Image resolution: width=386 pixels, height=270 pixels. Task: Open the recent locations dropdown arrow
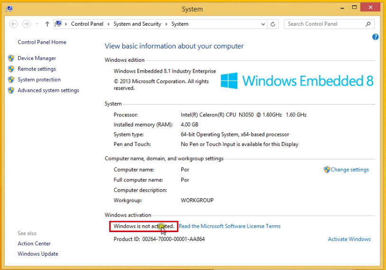click(37, 24)
